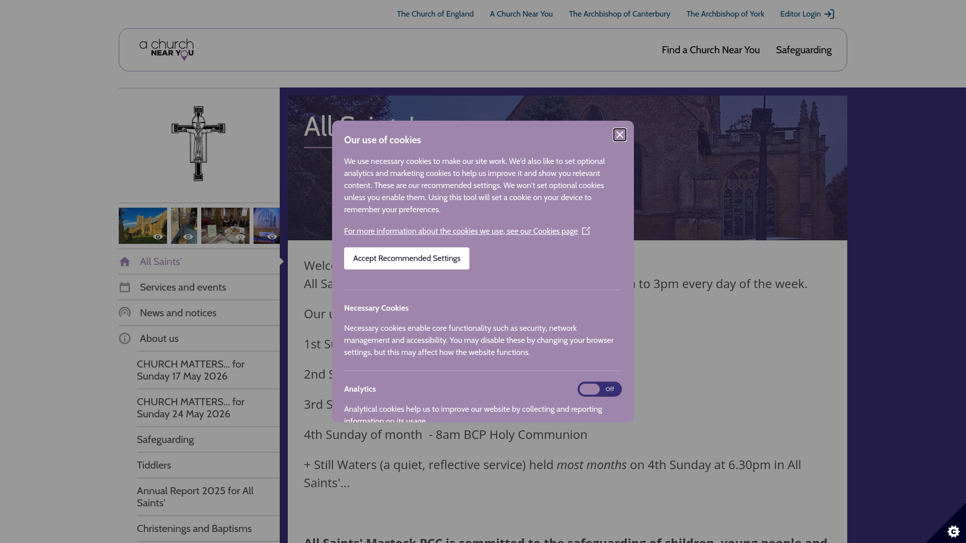Click eye icon on stained glass thumbnail
The width and height of the screenshot is (966, 543).
272,237
